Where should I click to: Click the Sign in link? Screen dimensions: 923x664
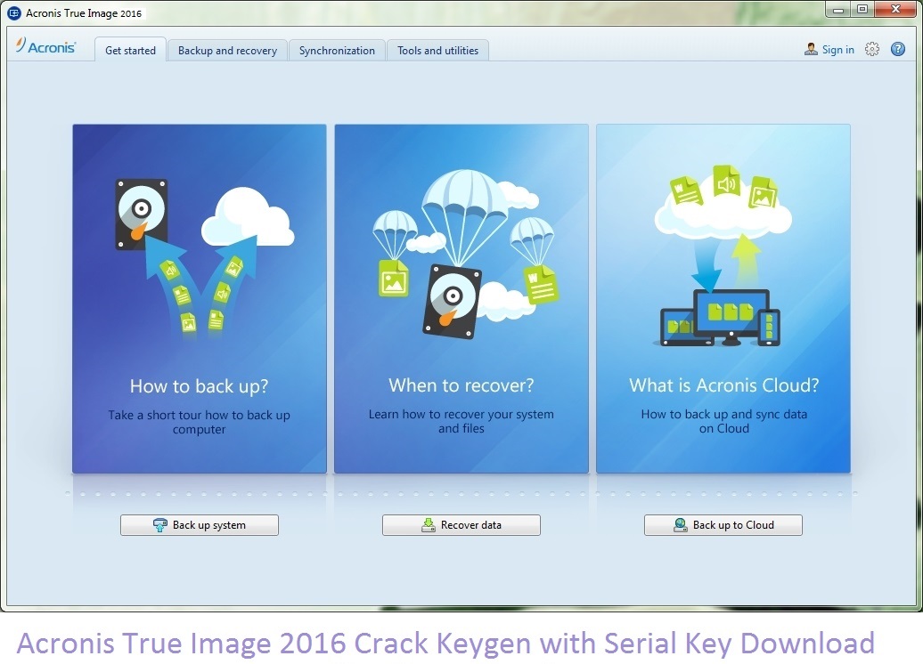tap(837, 50)
